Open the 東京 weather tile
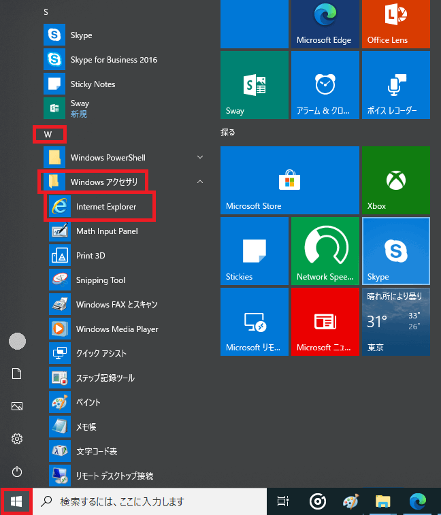The height and width of the screenshot is (515, 441). pyautogui.click(x=396, y=322)
